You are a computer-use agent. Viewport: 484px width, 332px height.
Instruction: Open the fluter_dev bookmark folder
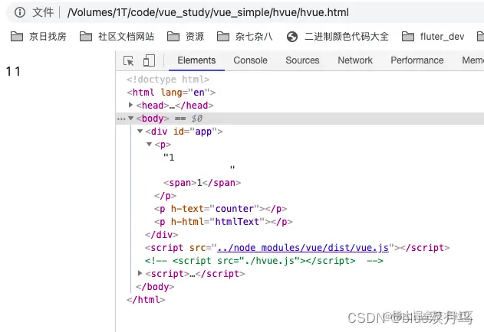click(433, 37)
